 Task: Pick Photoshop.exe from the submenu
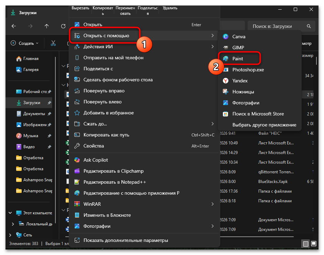pos(248,70)
